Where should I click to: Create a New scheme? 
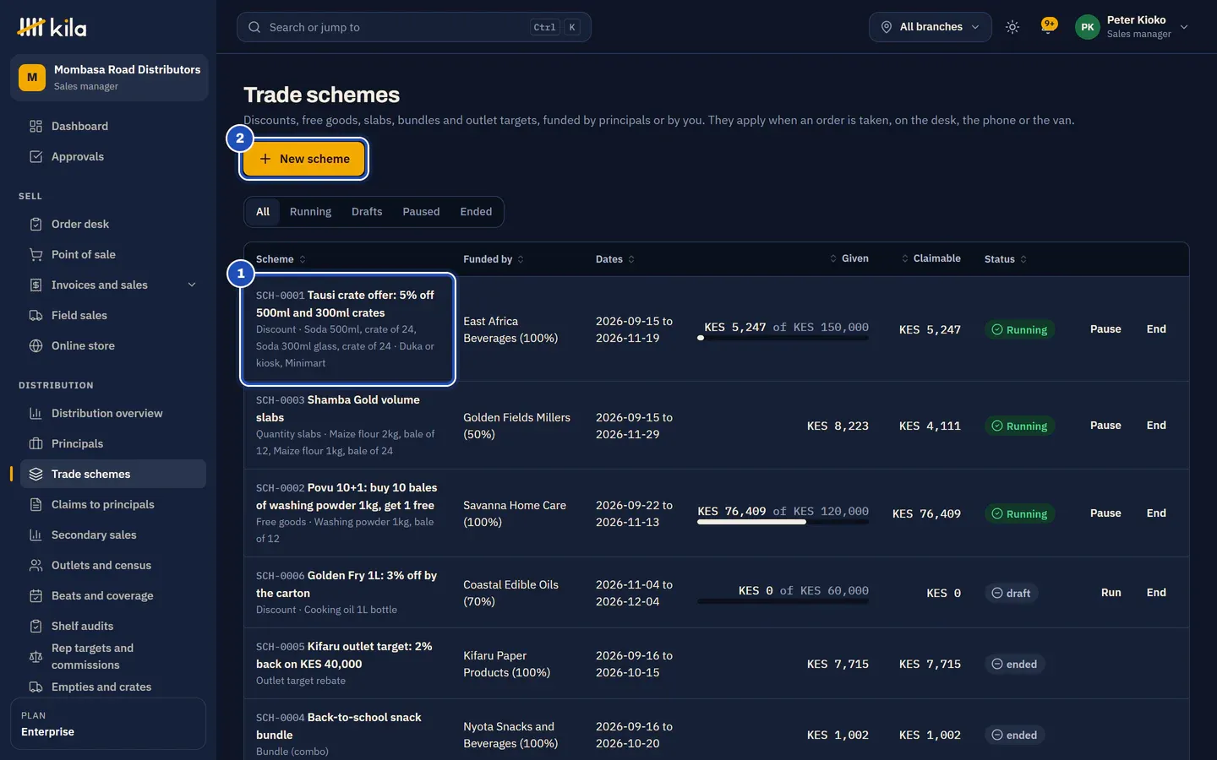(x=304, y=159)
